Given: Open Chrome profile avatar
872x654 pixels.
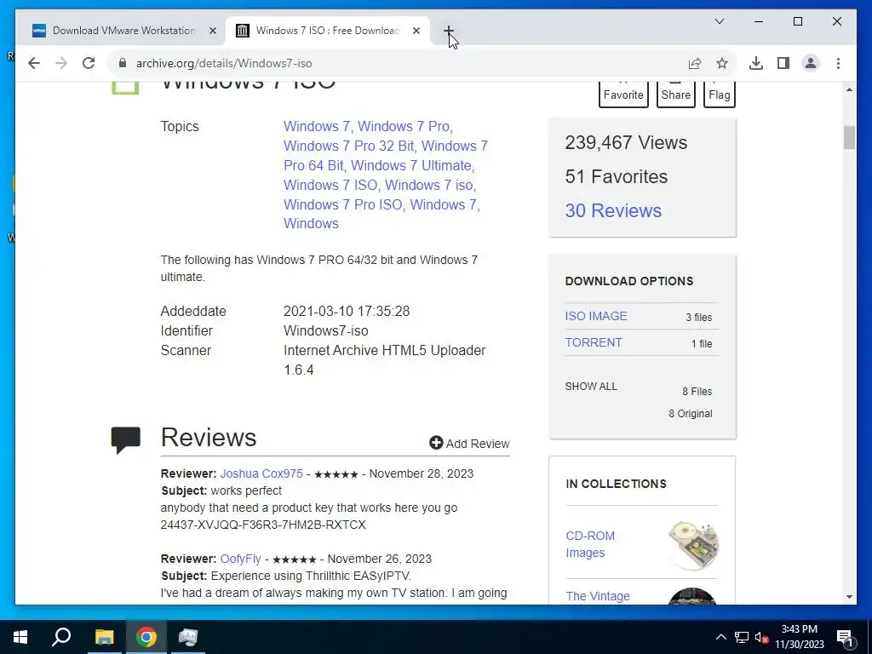Looking at the screenshot, I should coord(811,63).
